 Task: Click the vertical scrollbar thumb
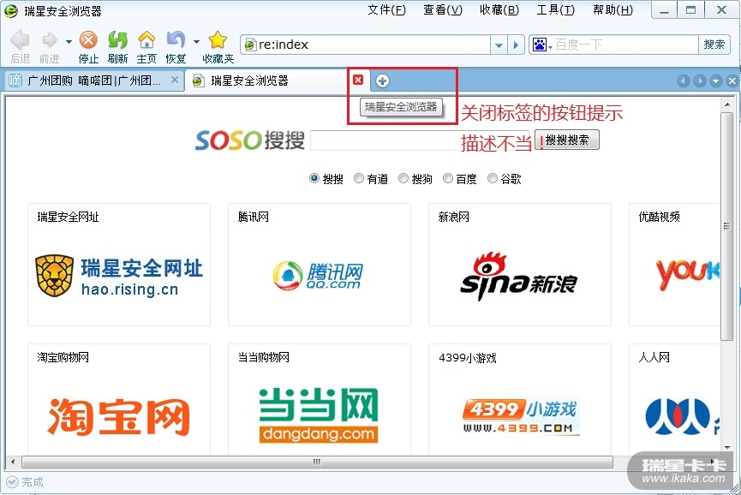coord(726,226)
